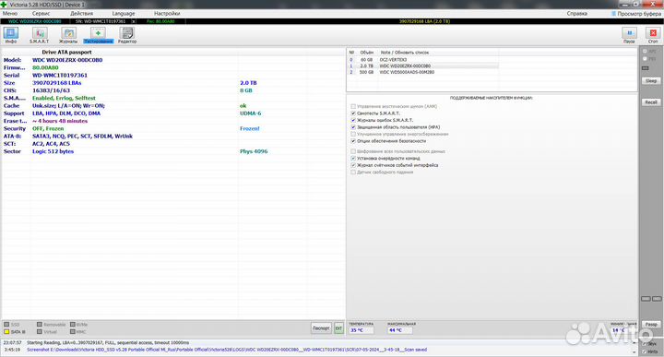
Task: Click the Объём column header
Action: point(367,53)
